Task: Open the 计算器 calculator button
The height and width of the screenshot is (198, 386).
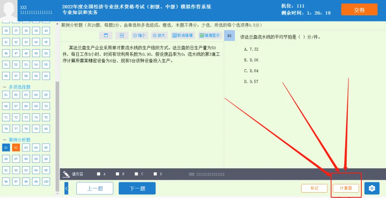Action: [346, 188]
